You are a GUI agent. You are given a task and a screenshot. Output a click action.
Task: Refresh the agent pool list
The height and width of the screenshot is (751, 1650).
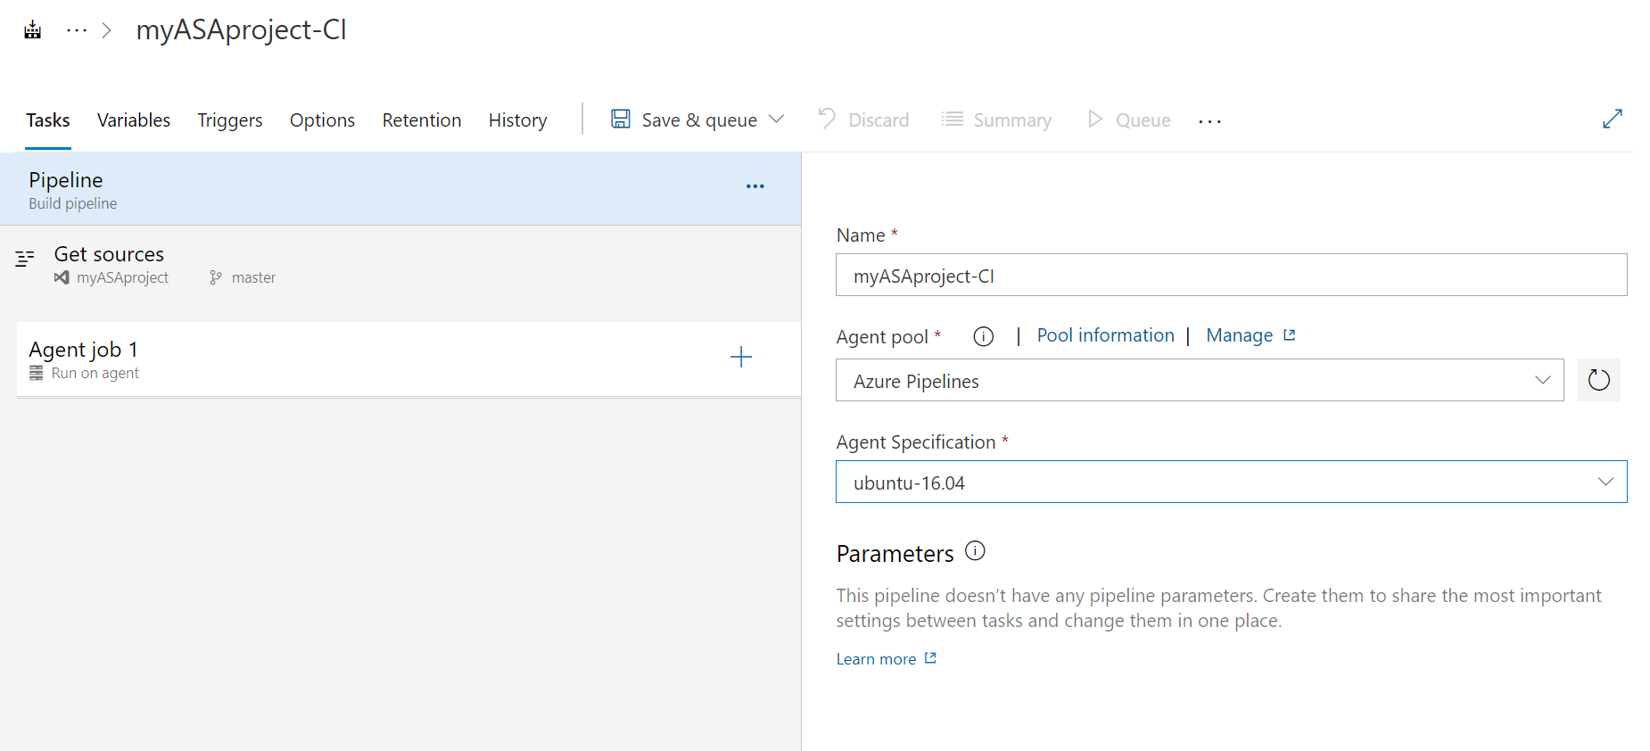click(x=1598, y=381)
